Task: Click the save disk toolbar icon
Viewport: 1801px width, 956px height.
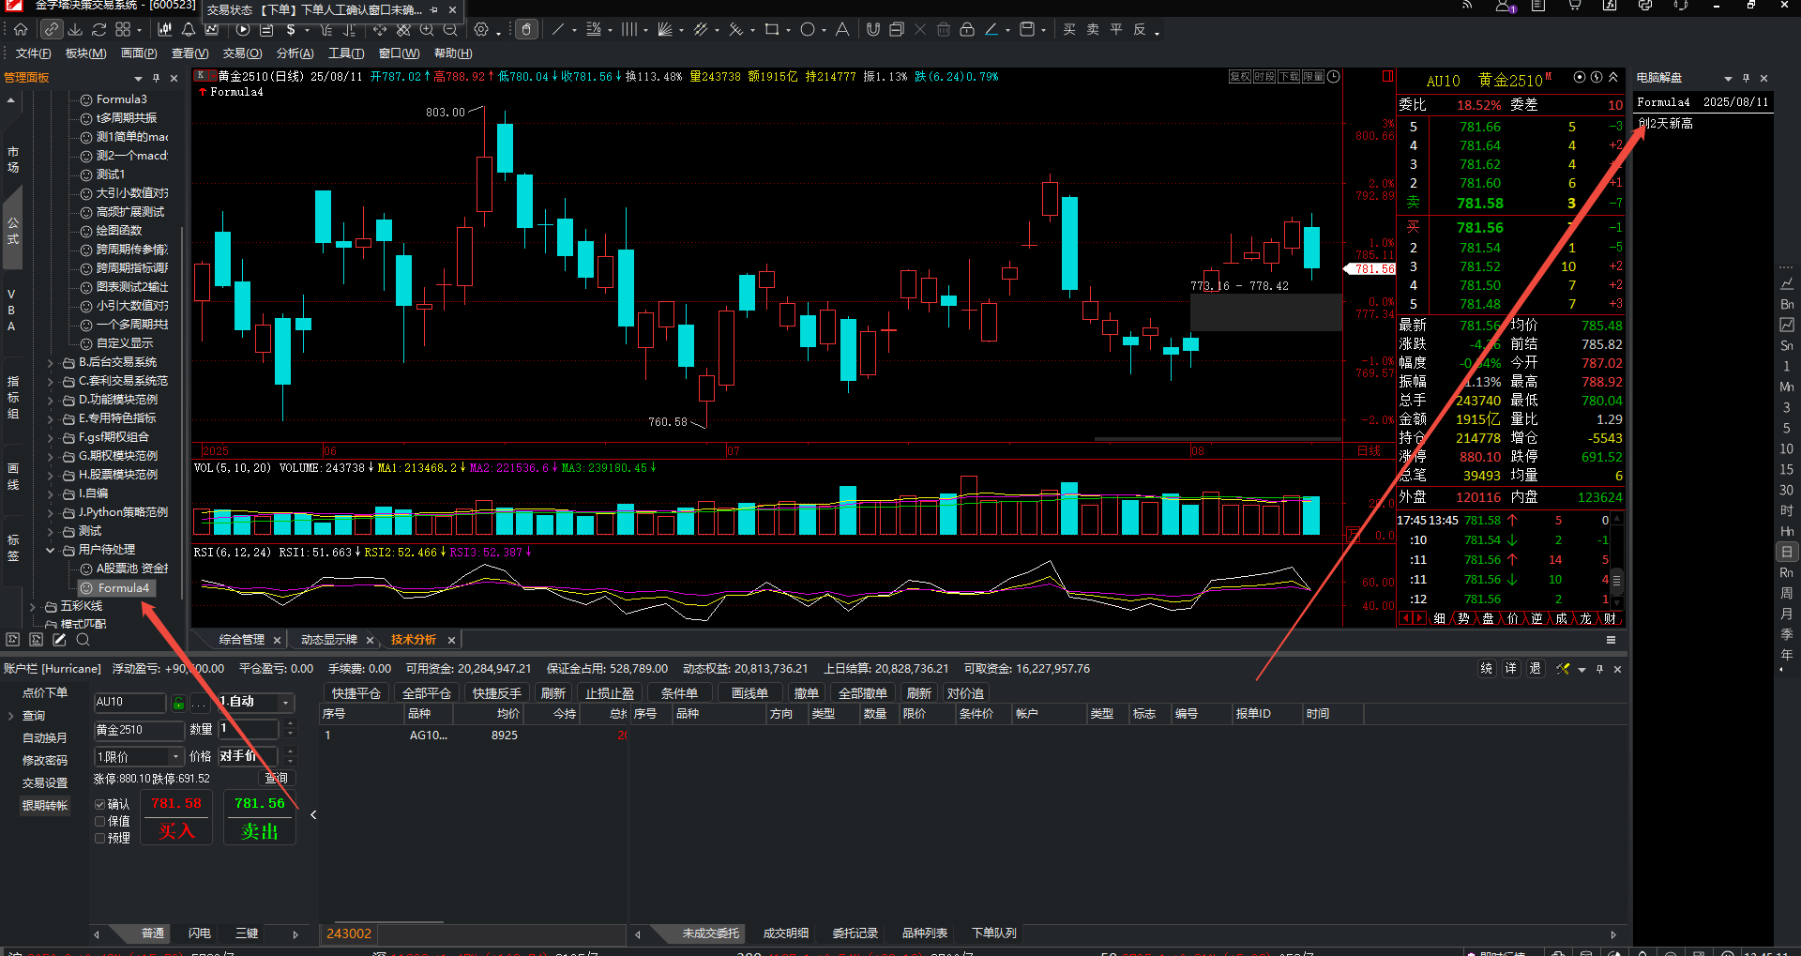Action: 1027,29
